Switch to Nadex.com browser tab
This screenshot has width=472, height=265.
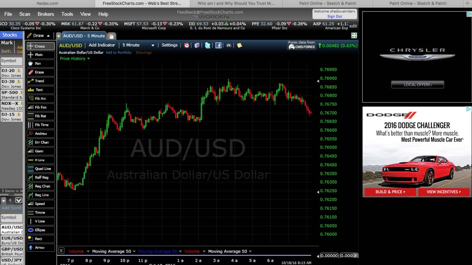click(48, 3)
